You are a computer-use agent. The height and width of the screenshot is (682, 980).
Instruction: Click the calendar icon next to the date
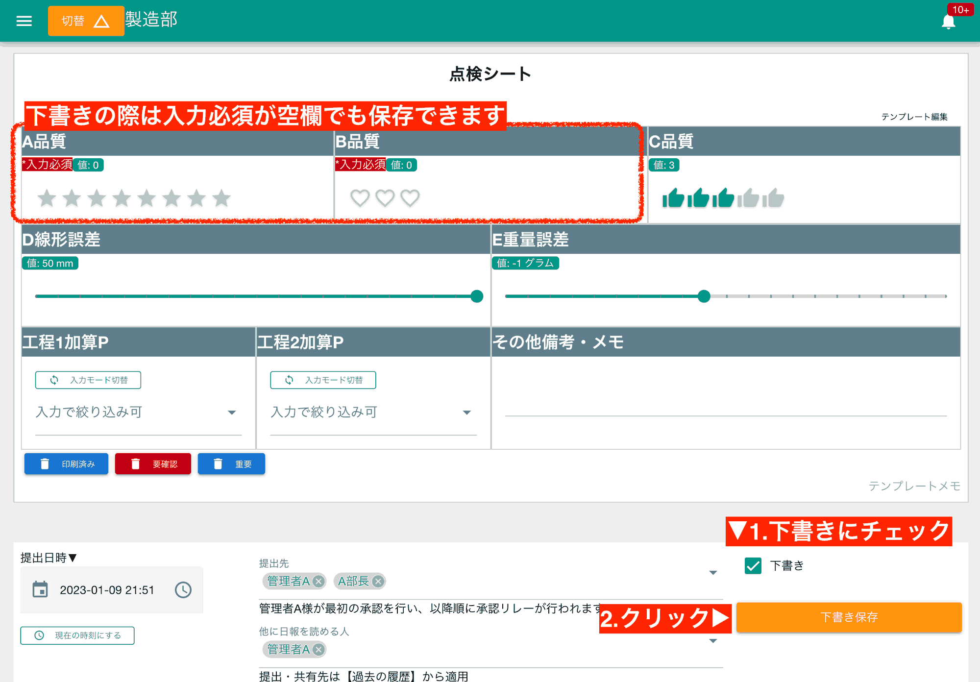tap(41, 590)
